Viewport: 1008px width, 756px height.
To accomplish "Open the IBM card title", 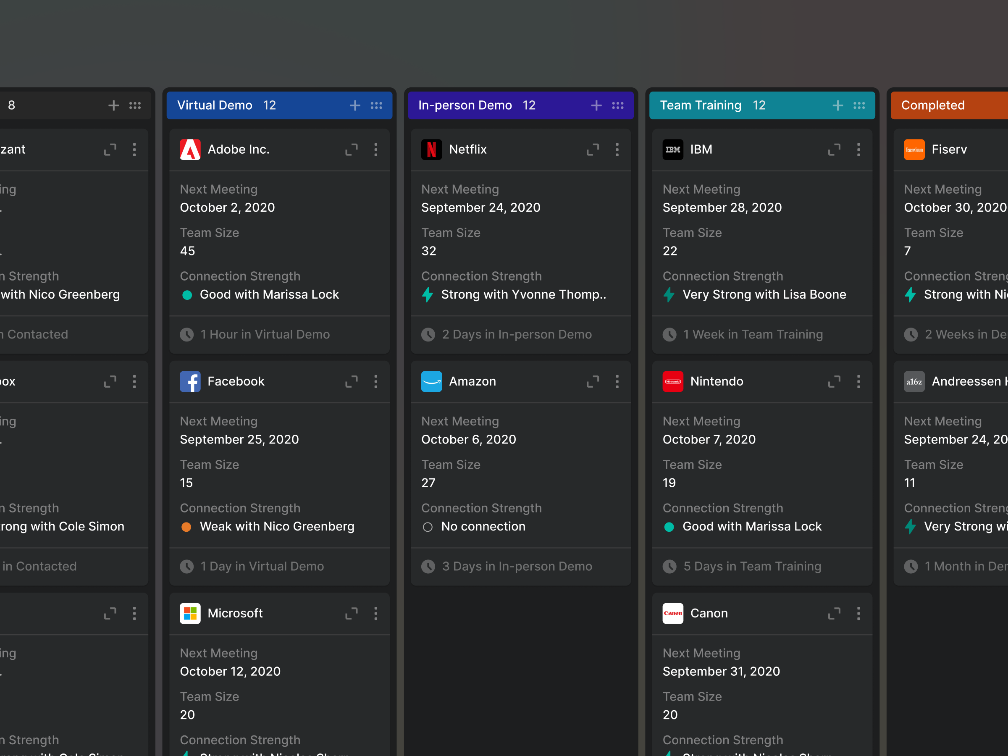I will click(701, 150).
